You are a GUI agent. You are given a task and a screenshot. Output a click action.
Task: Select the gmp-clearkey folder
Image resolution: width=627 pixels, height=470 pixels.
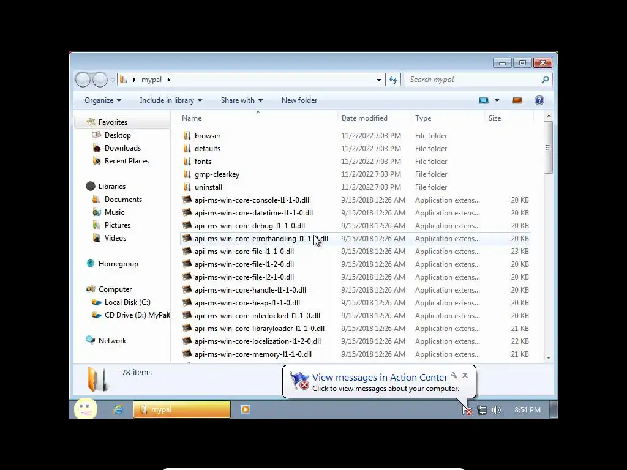[217, 174]
